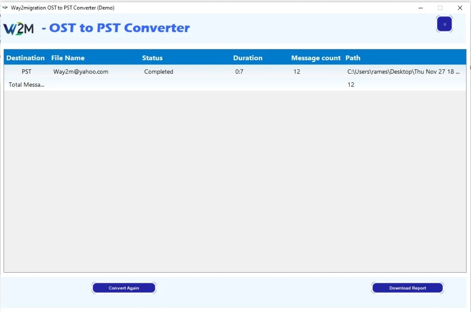Click the Message count column header
Image resolution: width=471 pixels, height=312 pixels.
click(x=316, y=58)
